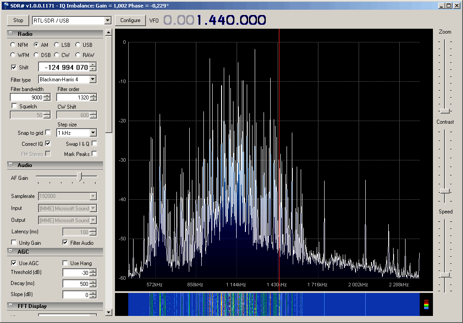Collapse the AGC panel section
The image size is (463, 323).
[10, 251]
